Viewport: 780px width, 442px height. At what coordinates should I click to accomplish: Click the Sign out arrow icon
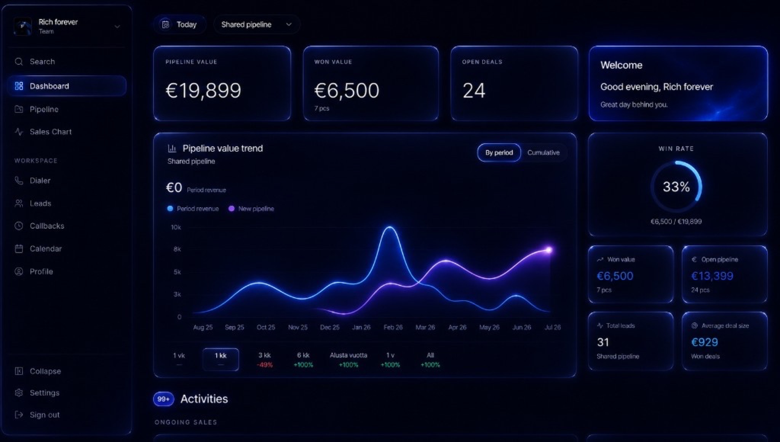(x=19, y=415)
